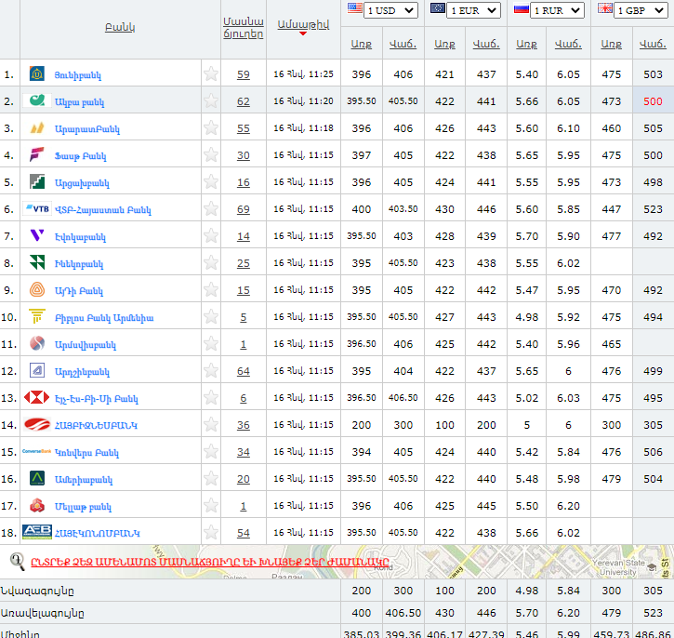The width and height of the screenshot is (674, 638).
Task: Click the Araratbank logo icon
Action: pyautogui.click(x=37, y=127)
